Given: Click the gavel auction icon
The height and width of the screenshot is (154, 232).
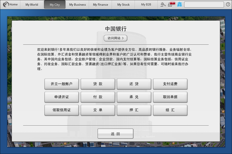Looking at the screenshot, I should (x=163, y=4).
